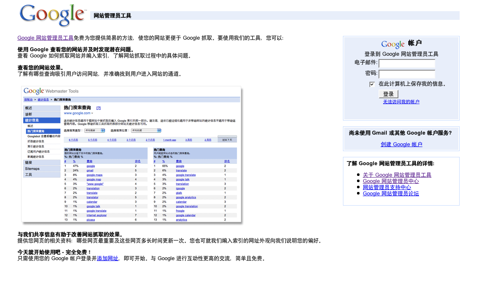This screenshot has height=282, width=489.
Task: Toggle the 在此计算机上保存我的信息 checkbox
Action: tap(372, 84)
